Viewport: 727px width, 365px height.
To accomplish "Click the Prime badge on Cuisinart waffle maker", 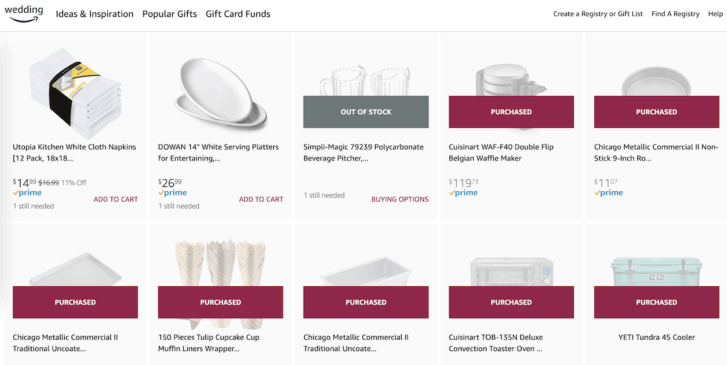I will 463,192.
